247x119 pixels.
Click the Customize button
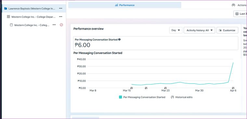(x=227, y=30)
